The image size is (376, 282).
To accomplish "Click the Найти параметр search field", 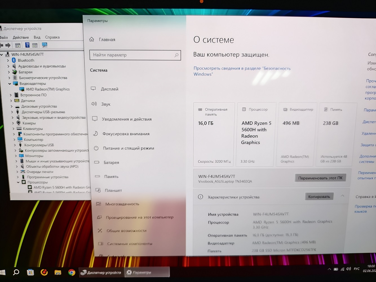I will tap(135, 55).
